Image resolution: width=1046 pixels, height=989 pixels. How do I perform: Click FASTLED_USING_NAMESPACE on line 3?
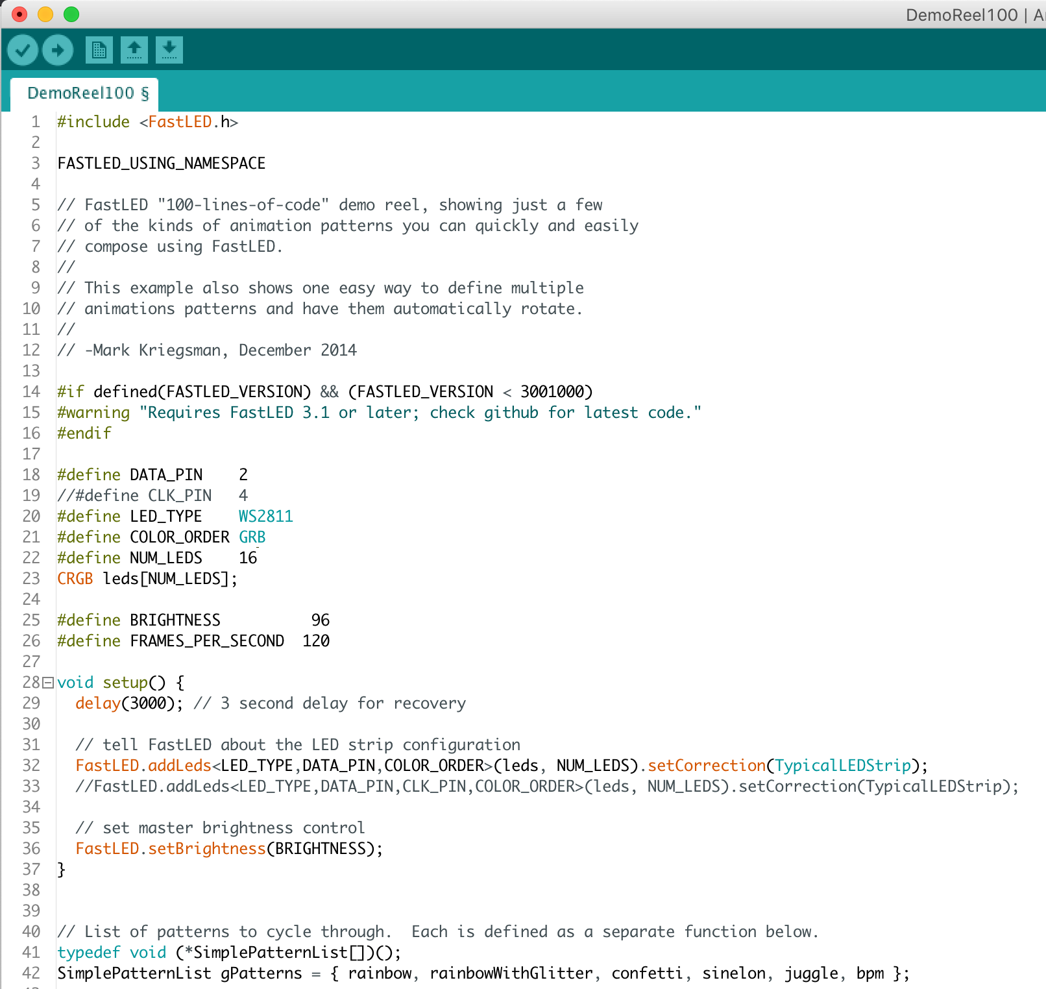click(x=162, y=164)
